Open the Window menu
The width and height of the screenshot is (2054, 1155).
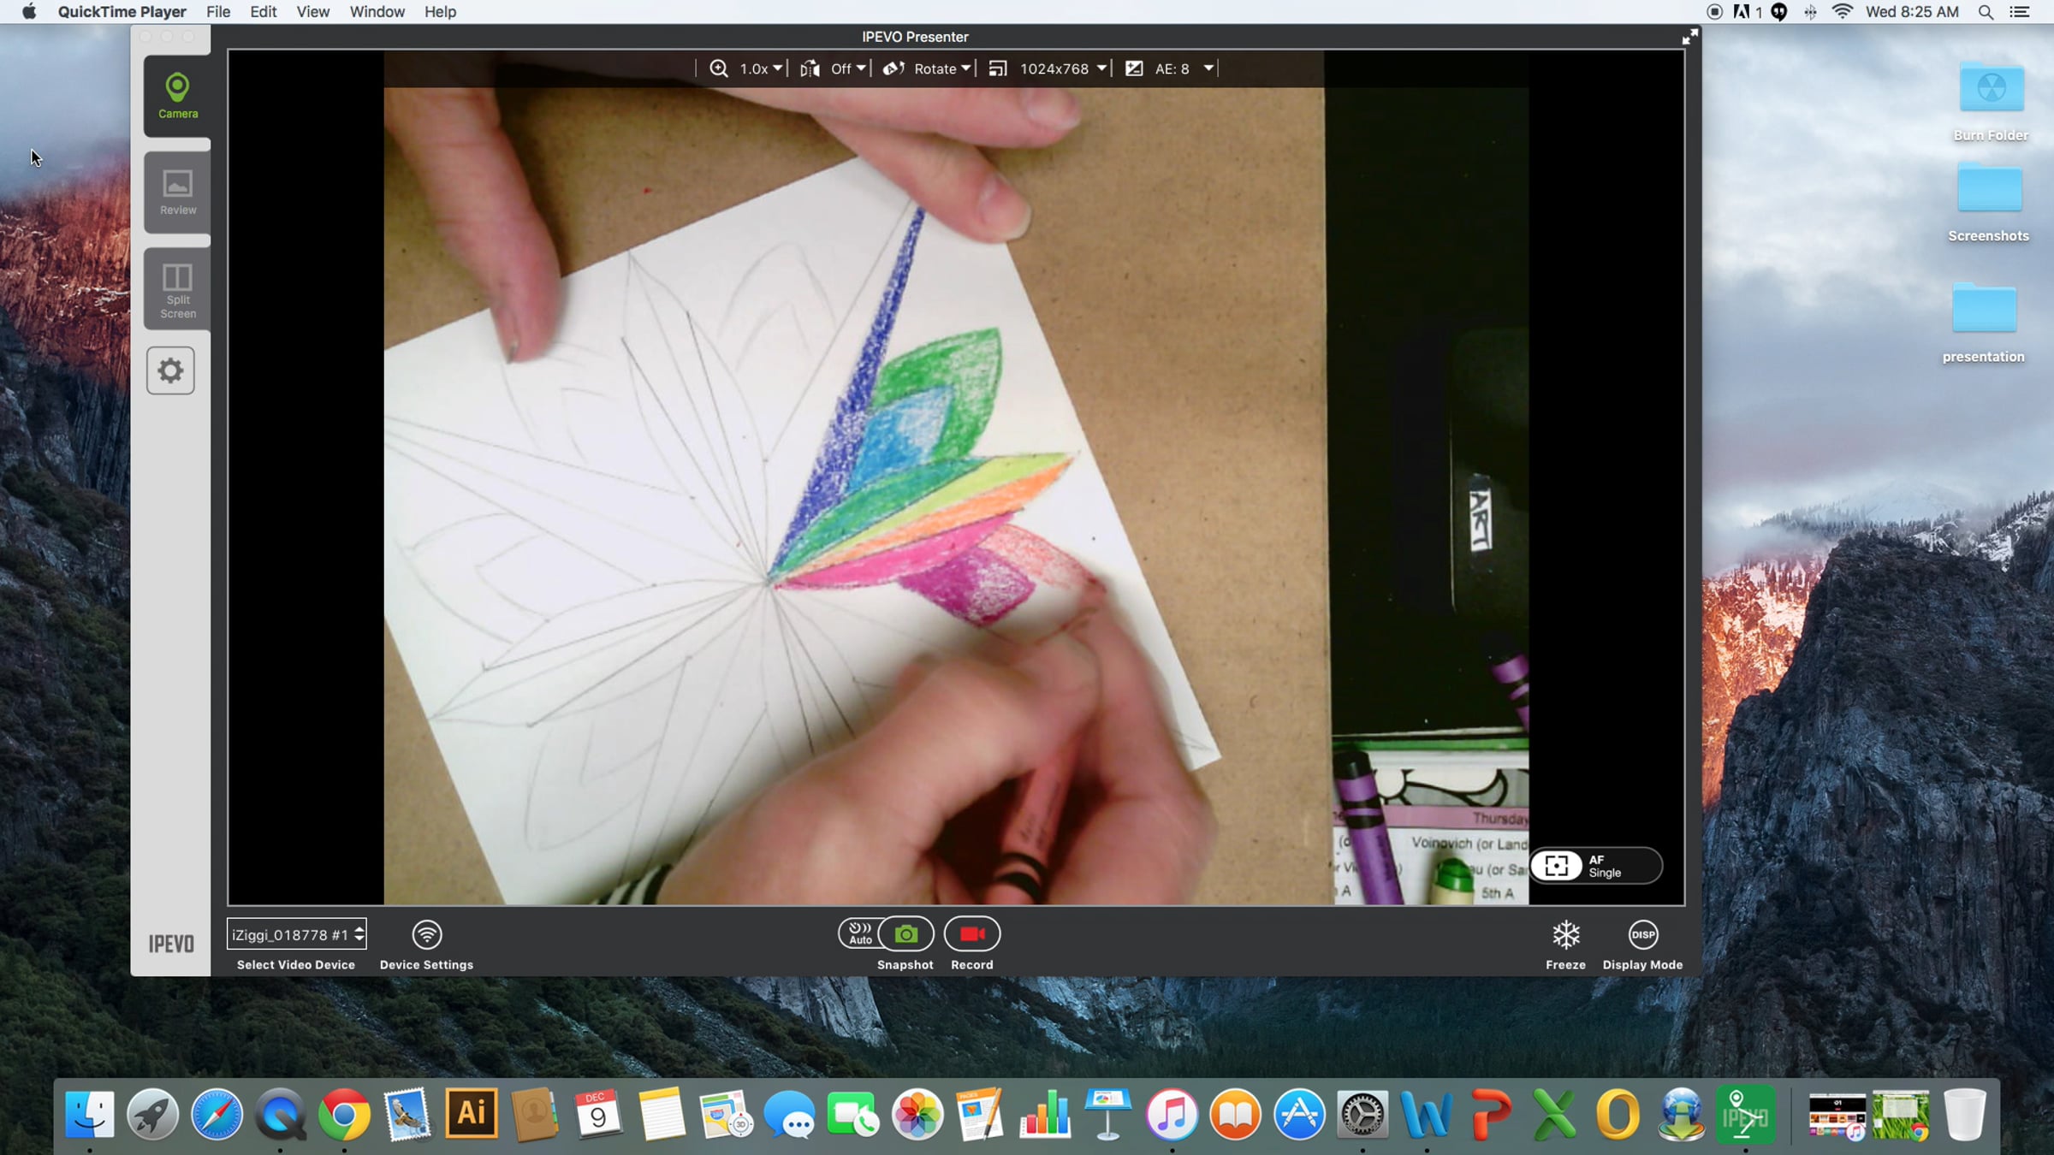(x=377, y=12)
